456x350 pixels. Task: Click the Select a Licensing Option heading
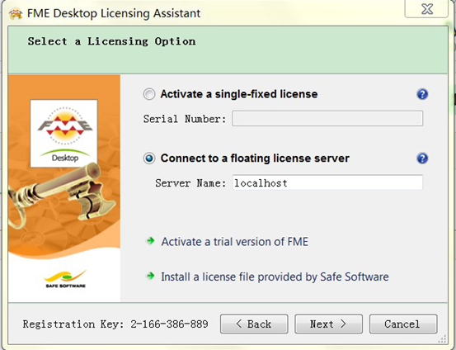[111, 41]
